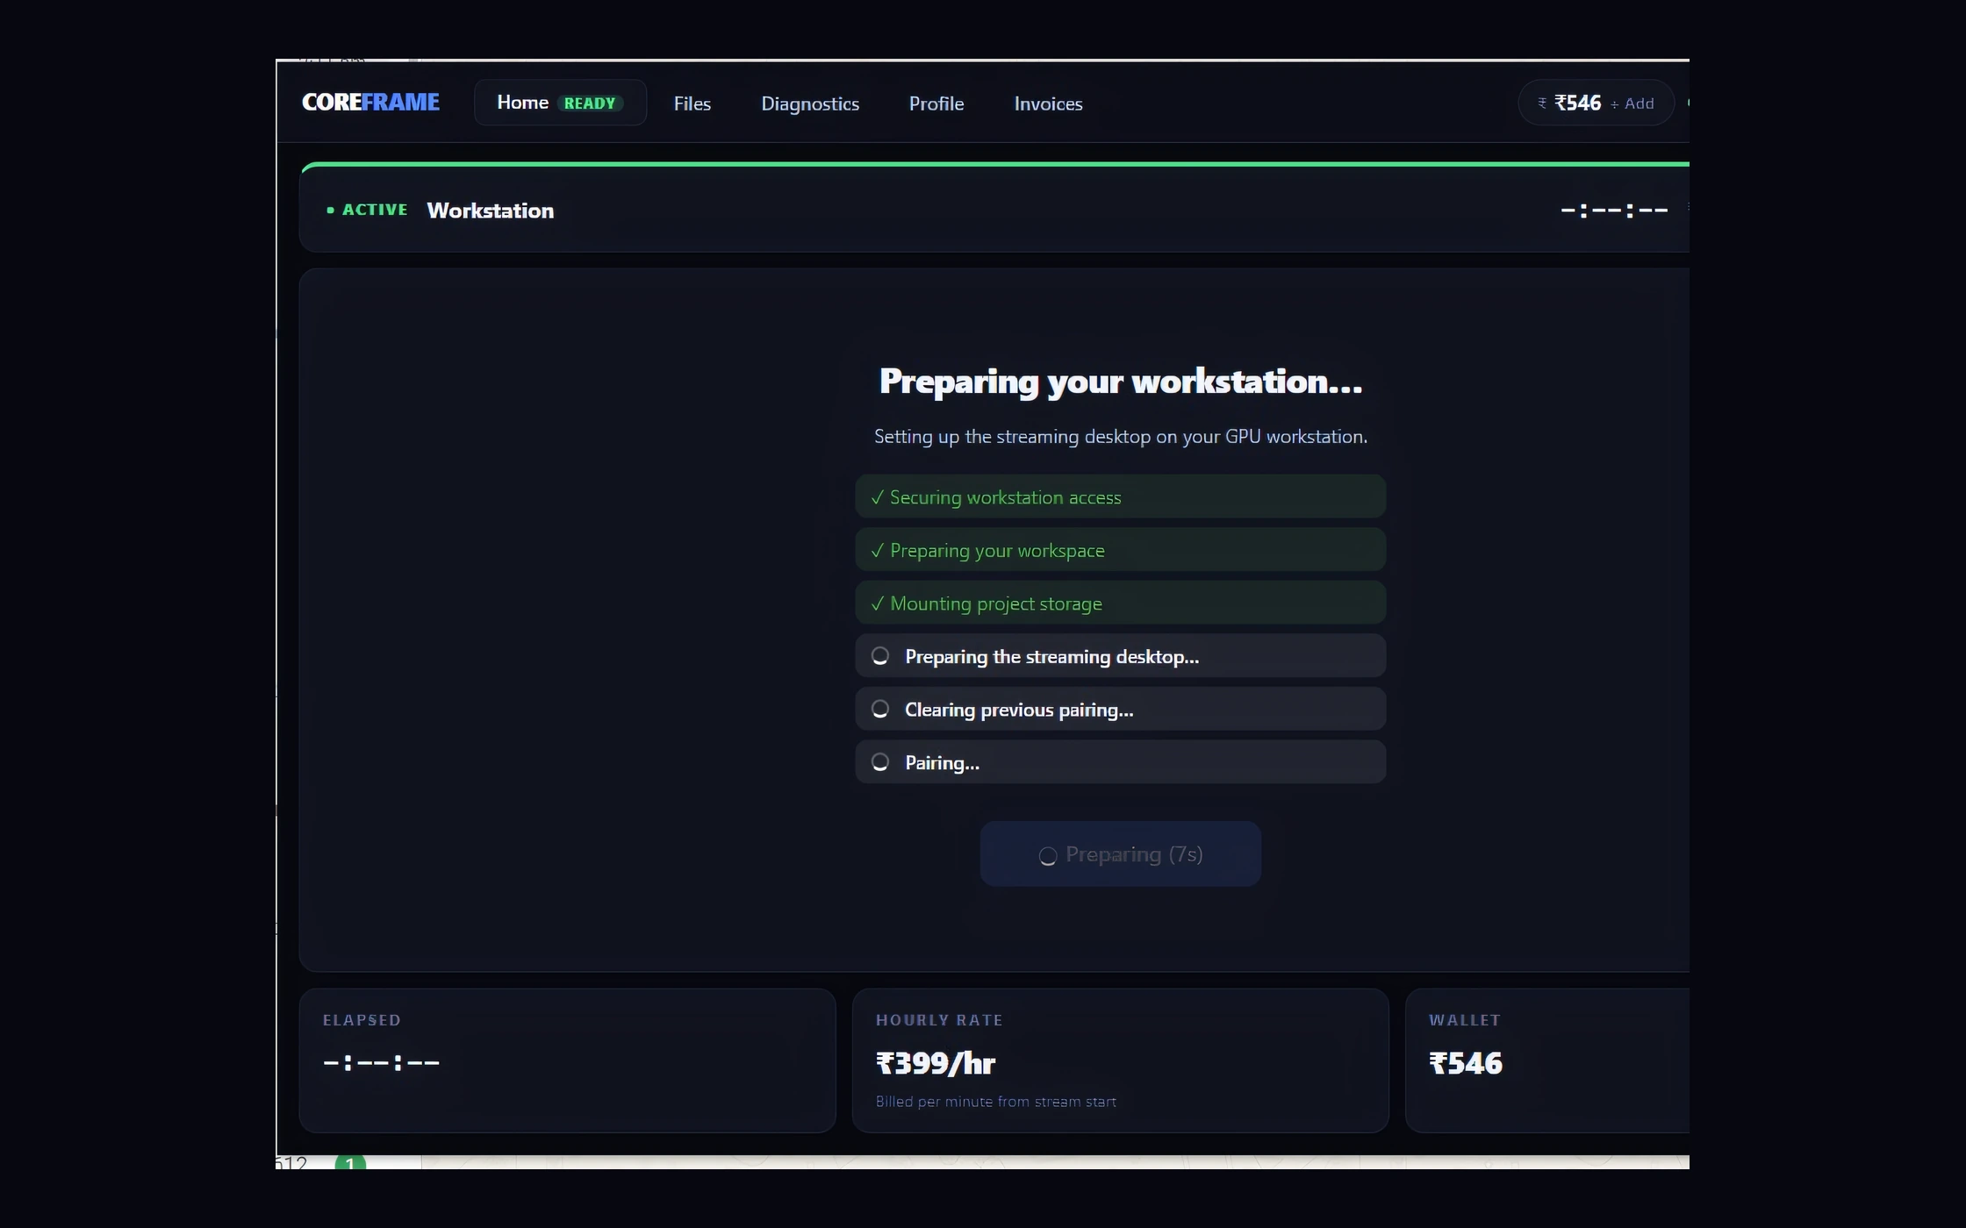Open the Files tab
This screenshot has height=1228, width=1966.
692,104
